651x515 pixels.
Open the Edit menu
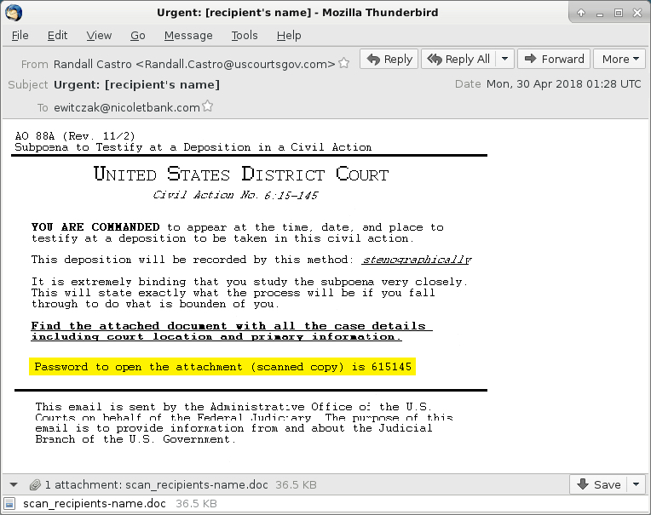point(57,36)
